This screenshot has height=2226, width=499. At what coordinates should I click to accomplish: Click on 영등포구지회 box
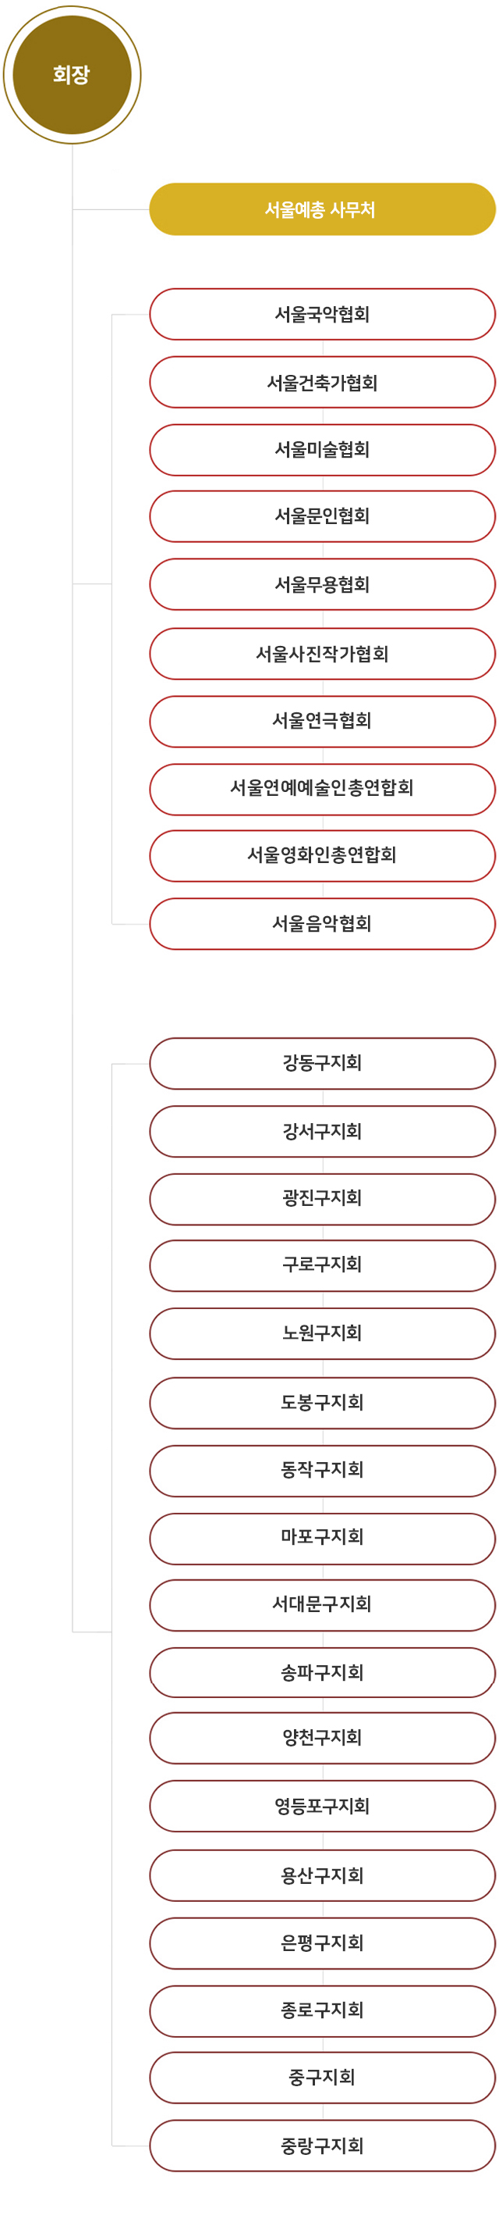pyautogui.click(x=322, y=1807)
